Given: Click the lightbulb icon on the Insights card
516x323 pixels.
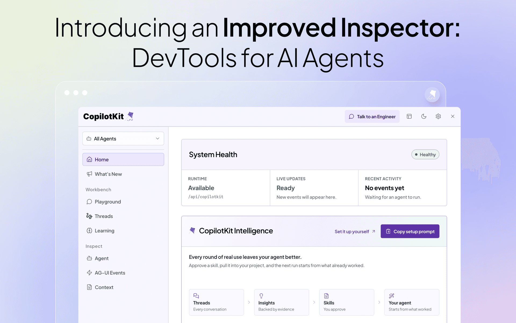Looking at the screenshot, I should (x=261, y=296).
